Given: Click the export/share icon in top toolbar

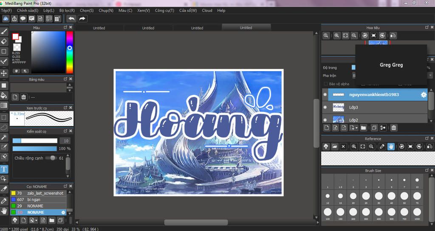Looking at the screenshot, I should click(x=14, y=19).
